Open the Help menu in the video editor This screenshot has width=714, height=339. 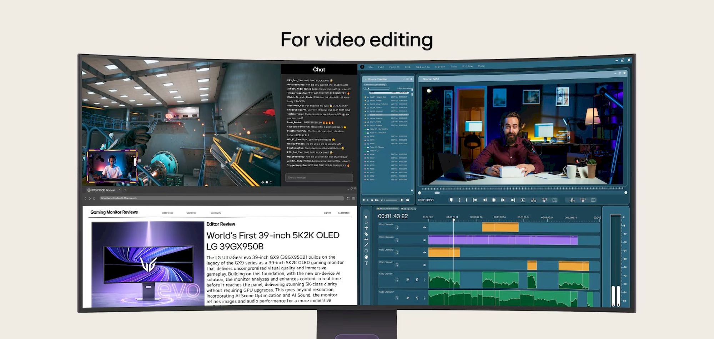click(x=481, y=66)
